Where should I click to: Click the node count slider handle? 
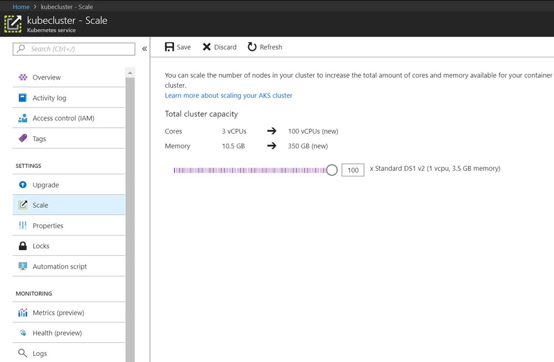pyautogui.click(x=332, y=170)
